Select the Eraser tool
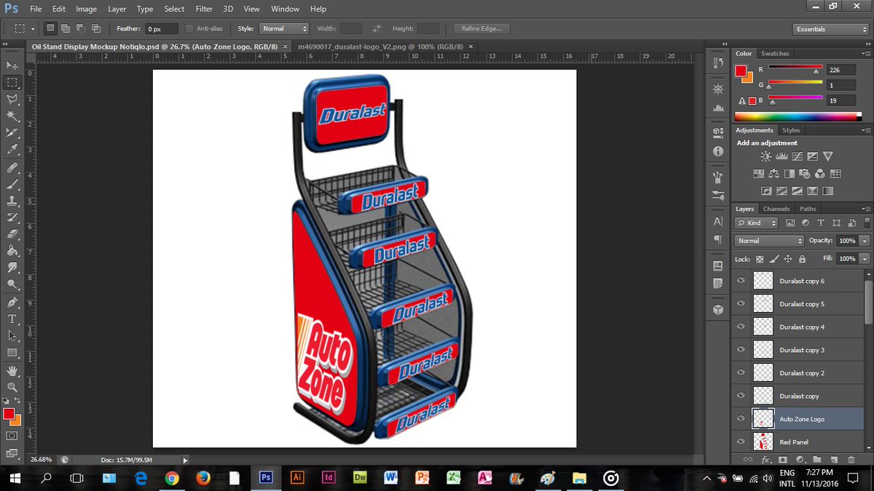Screen dimensions: 874x491 [12, 234]
